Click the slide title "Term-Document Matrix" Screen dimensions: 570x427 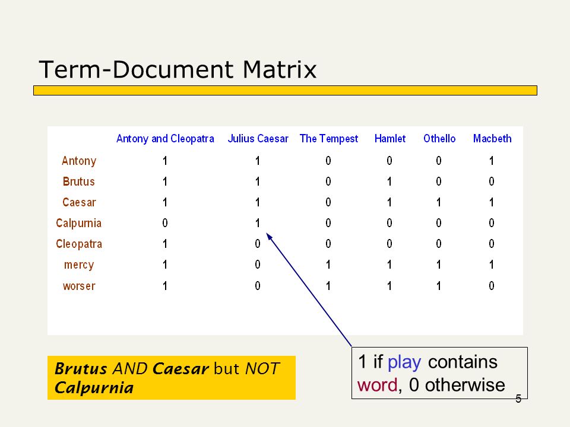[178, 69]
